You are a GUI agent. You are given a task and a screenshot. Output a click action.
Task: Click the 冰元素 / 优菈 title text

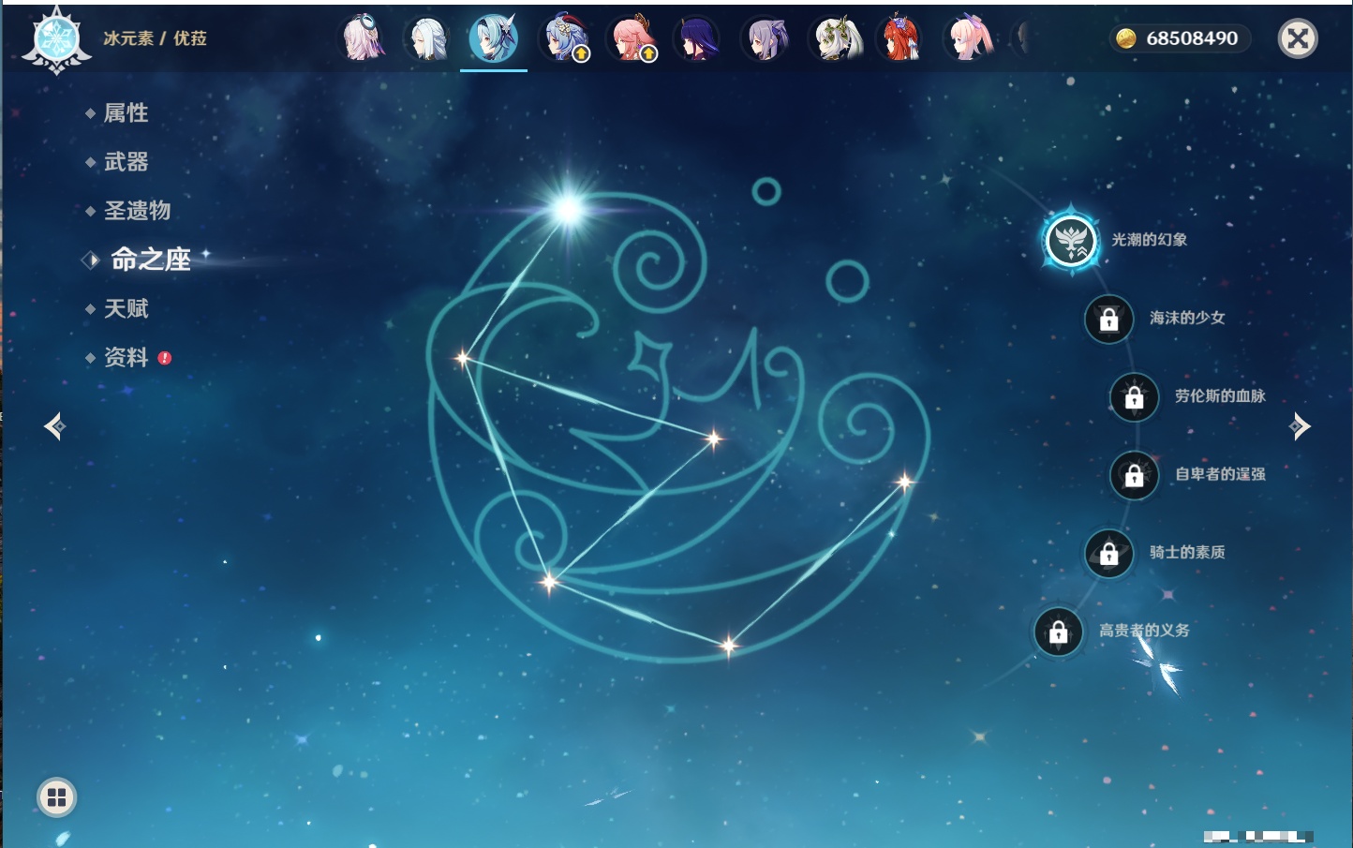point(155,38)
